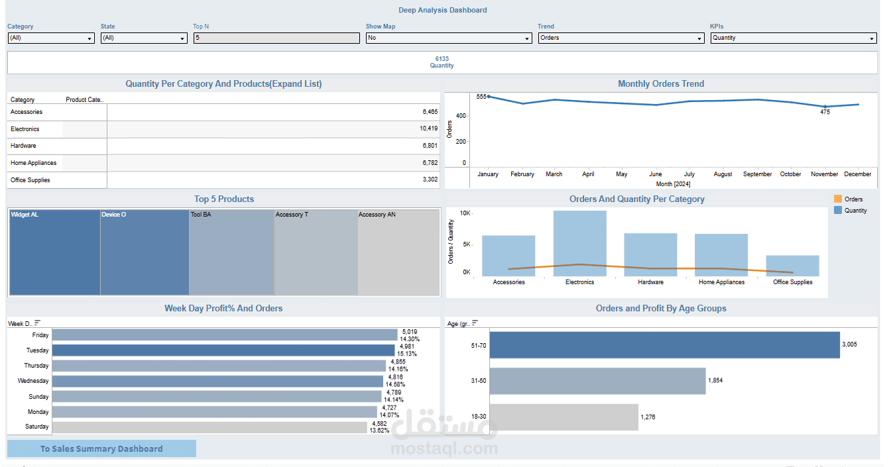Select the 51-70 age group bar
Viewport: 889px width, 467px height.
point(665,345)
